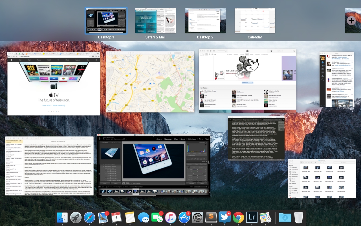Click Twitter window profile person icon
This screenshot has height=226, width=361.
point(323,76)
